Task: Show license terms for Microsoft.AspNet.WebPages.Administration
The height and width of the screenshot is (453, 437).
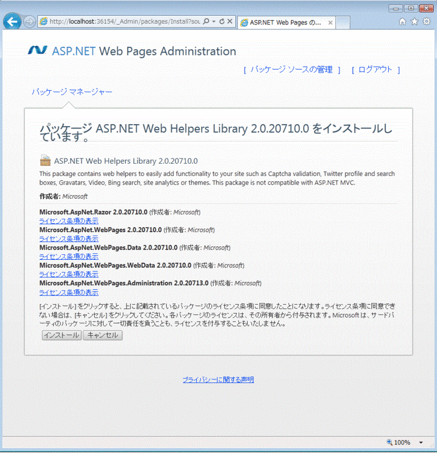Action: point(69,292)
